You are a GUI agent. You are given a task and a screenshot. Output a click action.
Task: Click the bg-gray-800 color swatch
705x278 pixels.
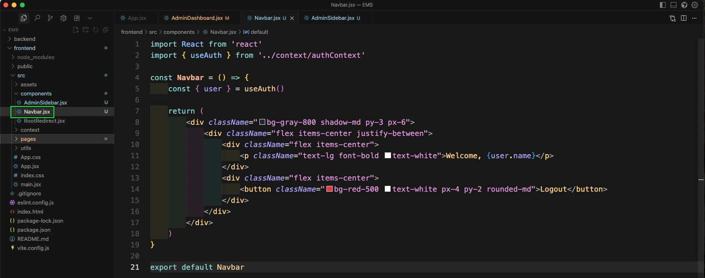[x=262, y=122]
